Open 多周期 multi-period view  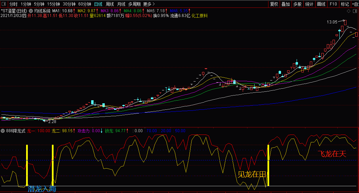[x=134, y=4]
